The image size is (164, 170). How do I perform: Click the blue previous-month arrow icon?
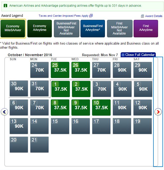click(5, 112)
